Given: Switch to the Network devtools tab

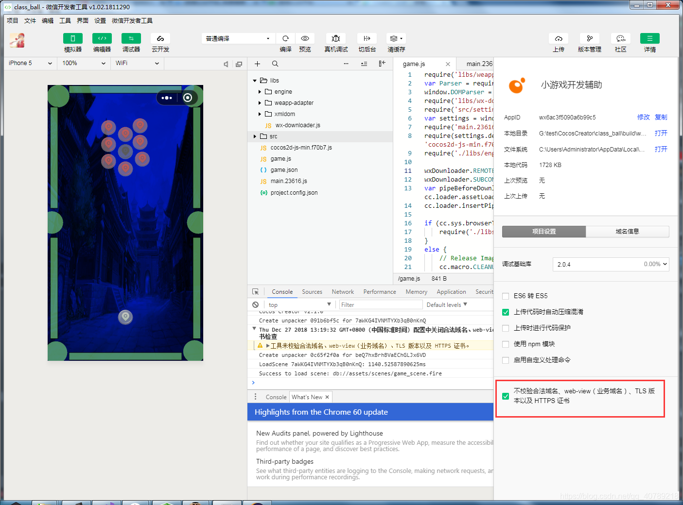Looking at the screenshot, I should coord(343,292).
